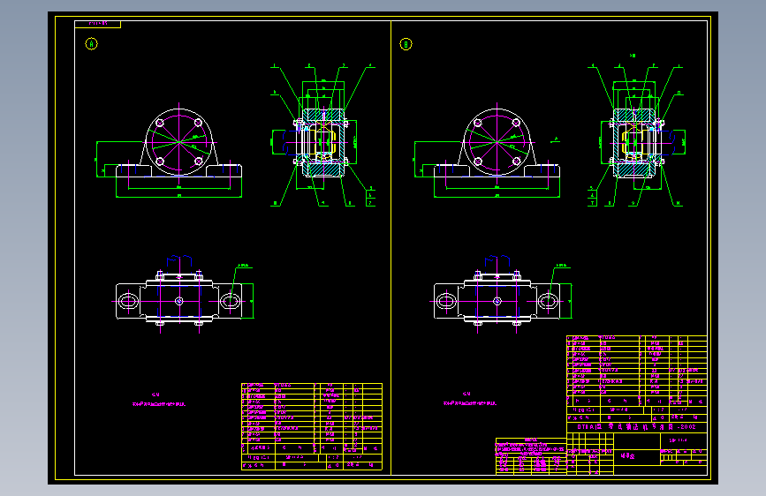Click the circled B sheet marker
Screen dimensions: 766x496
click(406, 44)
